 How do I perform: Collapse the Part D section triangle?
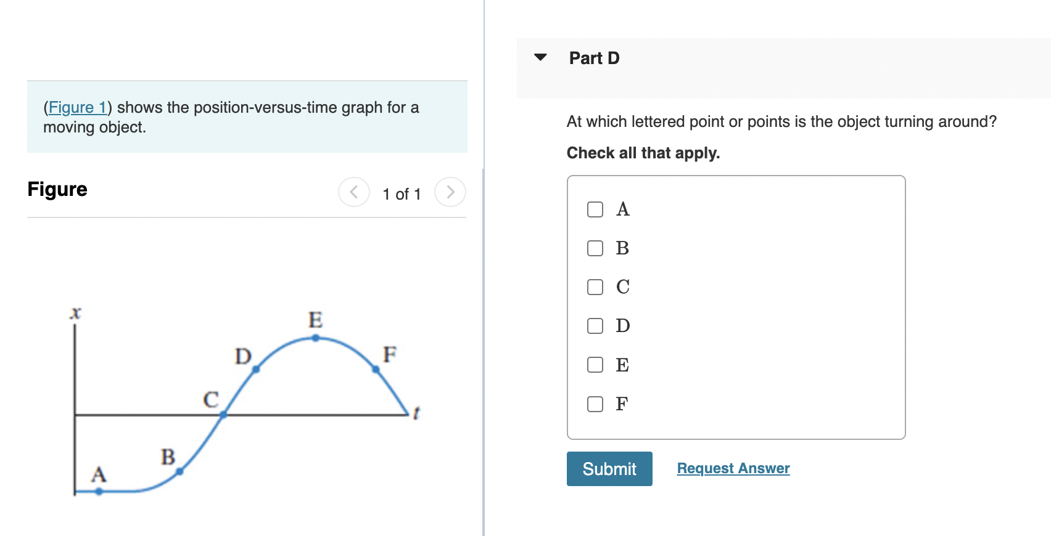pyautogui.click(x=540, y=57)
